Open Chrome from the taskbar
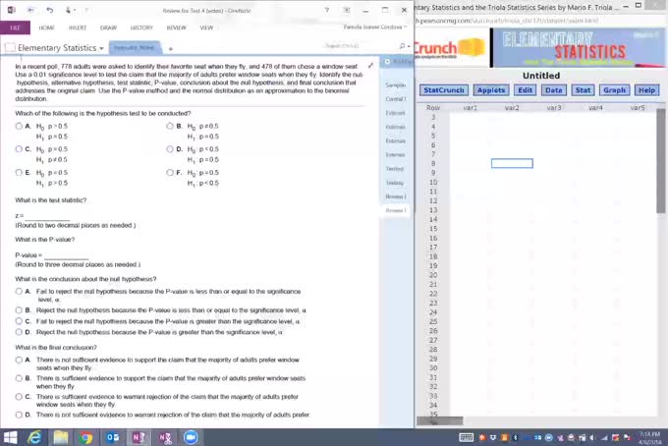 (86, 437)
